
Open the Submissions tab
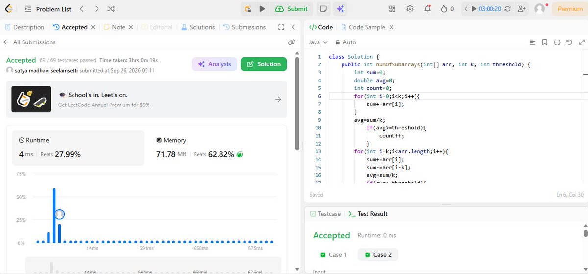[x=245, y=27]
